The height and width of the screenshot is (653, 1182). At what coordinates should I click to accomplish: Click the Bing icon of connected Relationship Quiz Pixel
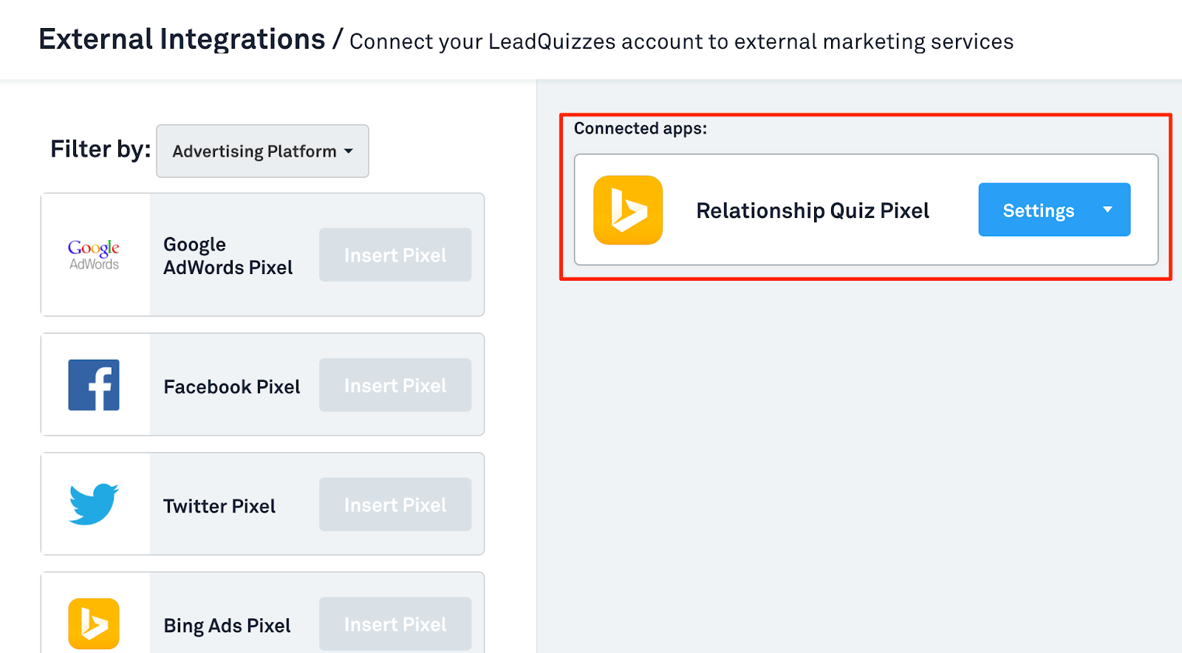628,210
